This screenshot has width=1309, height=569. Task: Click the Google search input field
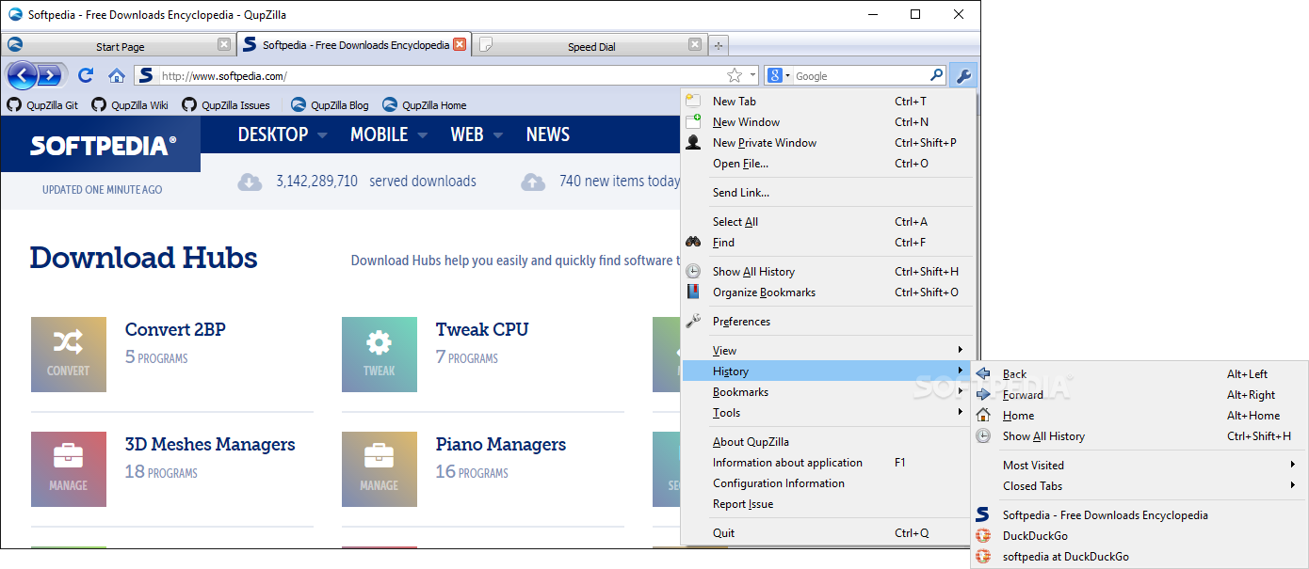pyautogui.click(x=861, y=75)
